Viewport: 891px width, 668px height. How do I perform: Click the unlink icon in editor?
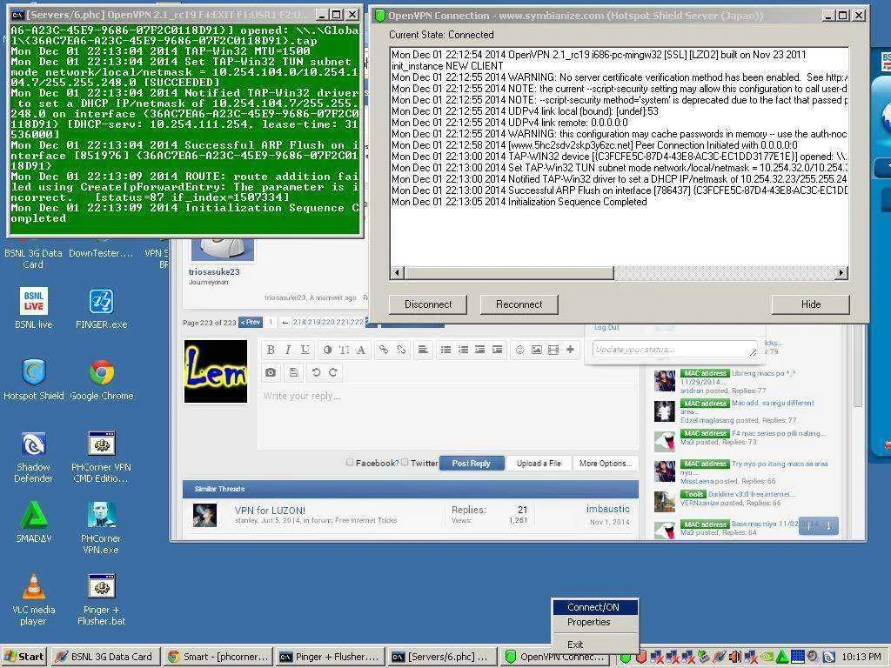coord(401,350)
